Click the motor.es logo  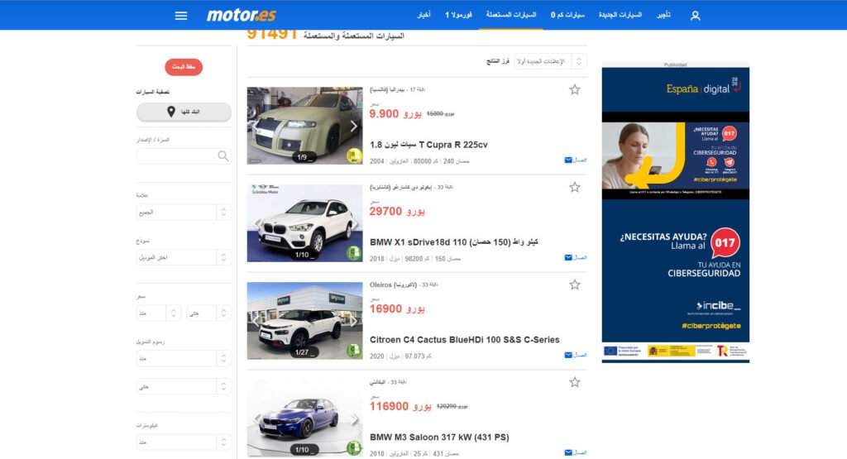(x=242, y=16)
